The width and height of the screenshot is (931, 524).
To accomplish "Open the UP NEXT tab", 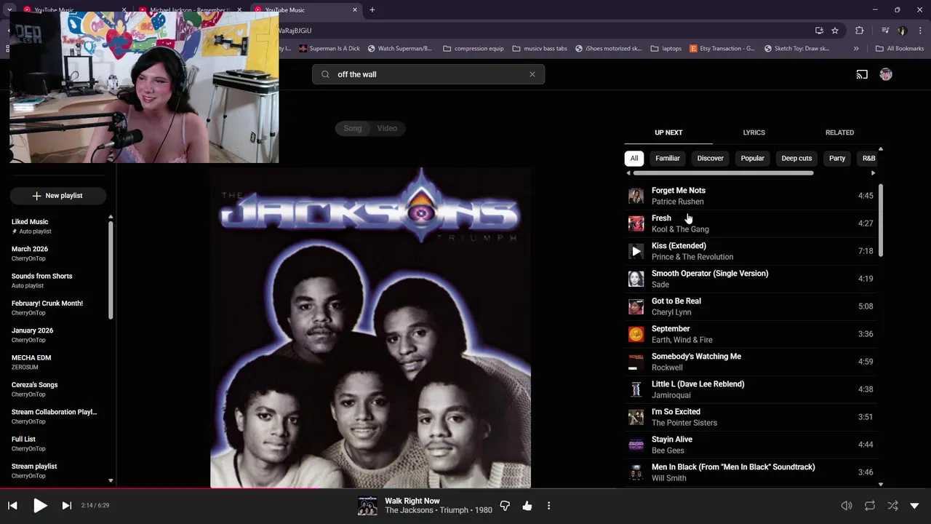I will 668,132.
